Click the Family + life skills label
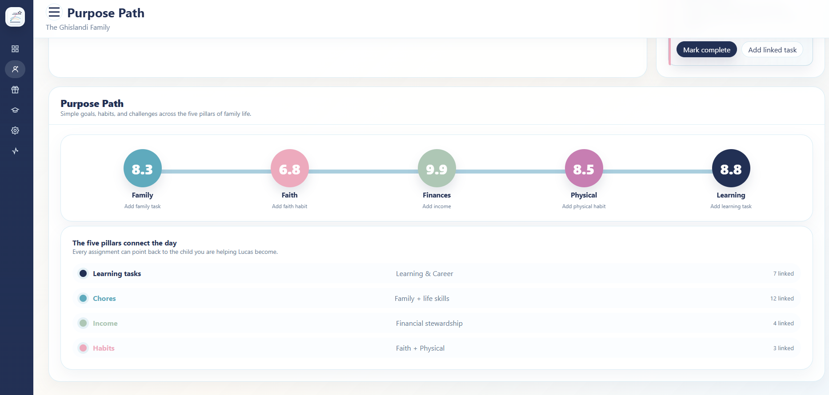The width and height of the screenshot is (829, 395). (x=422, y=299)
